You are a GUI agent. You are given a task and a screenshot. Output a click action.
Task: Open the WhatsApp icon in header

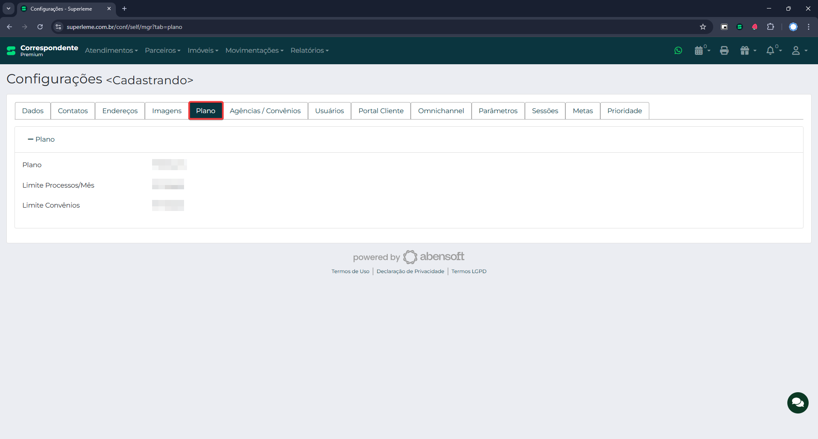point(678,51)
